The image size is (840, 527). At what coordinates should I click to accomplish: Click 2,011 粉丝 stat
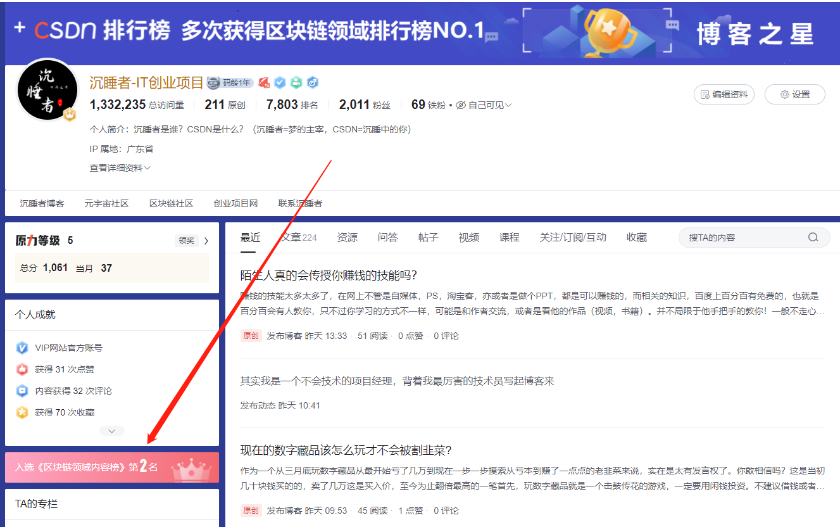(x=365, y=105)
